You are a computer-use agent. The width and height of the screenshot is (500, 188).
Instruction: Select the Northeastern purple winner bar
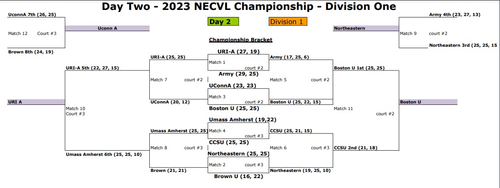[x=366, y=28]
